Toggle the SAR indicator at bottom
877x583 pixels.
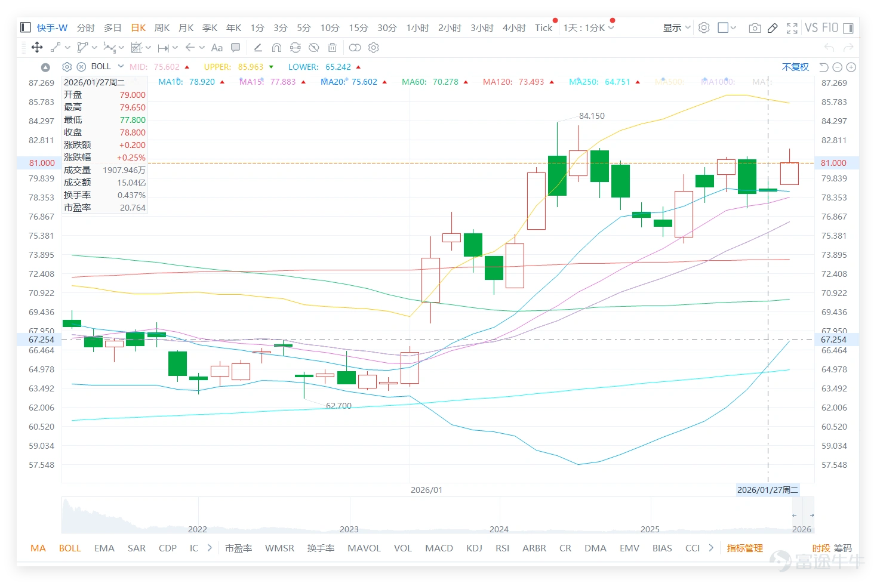[137, 548]
